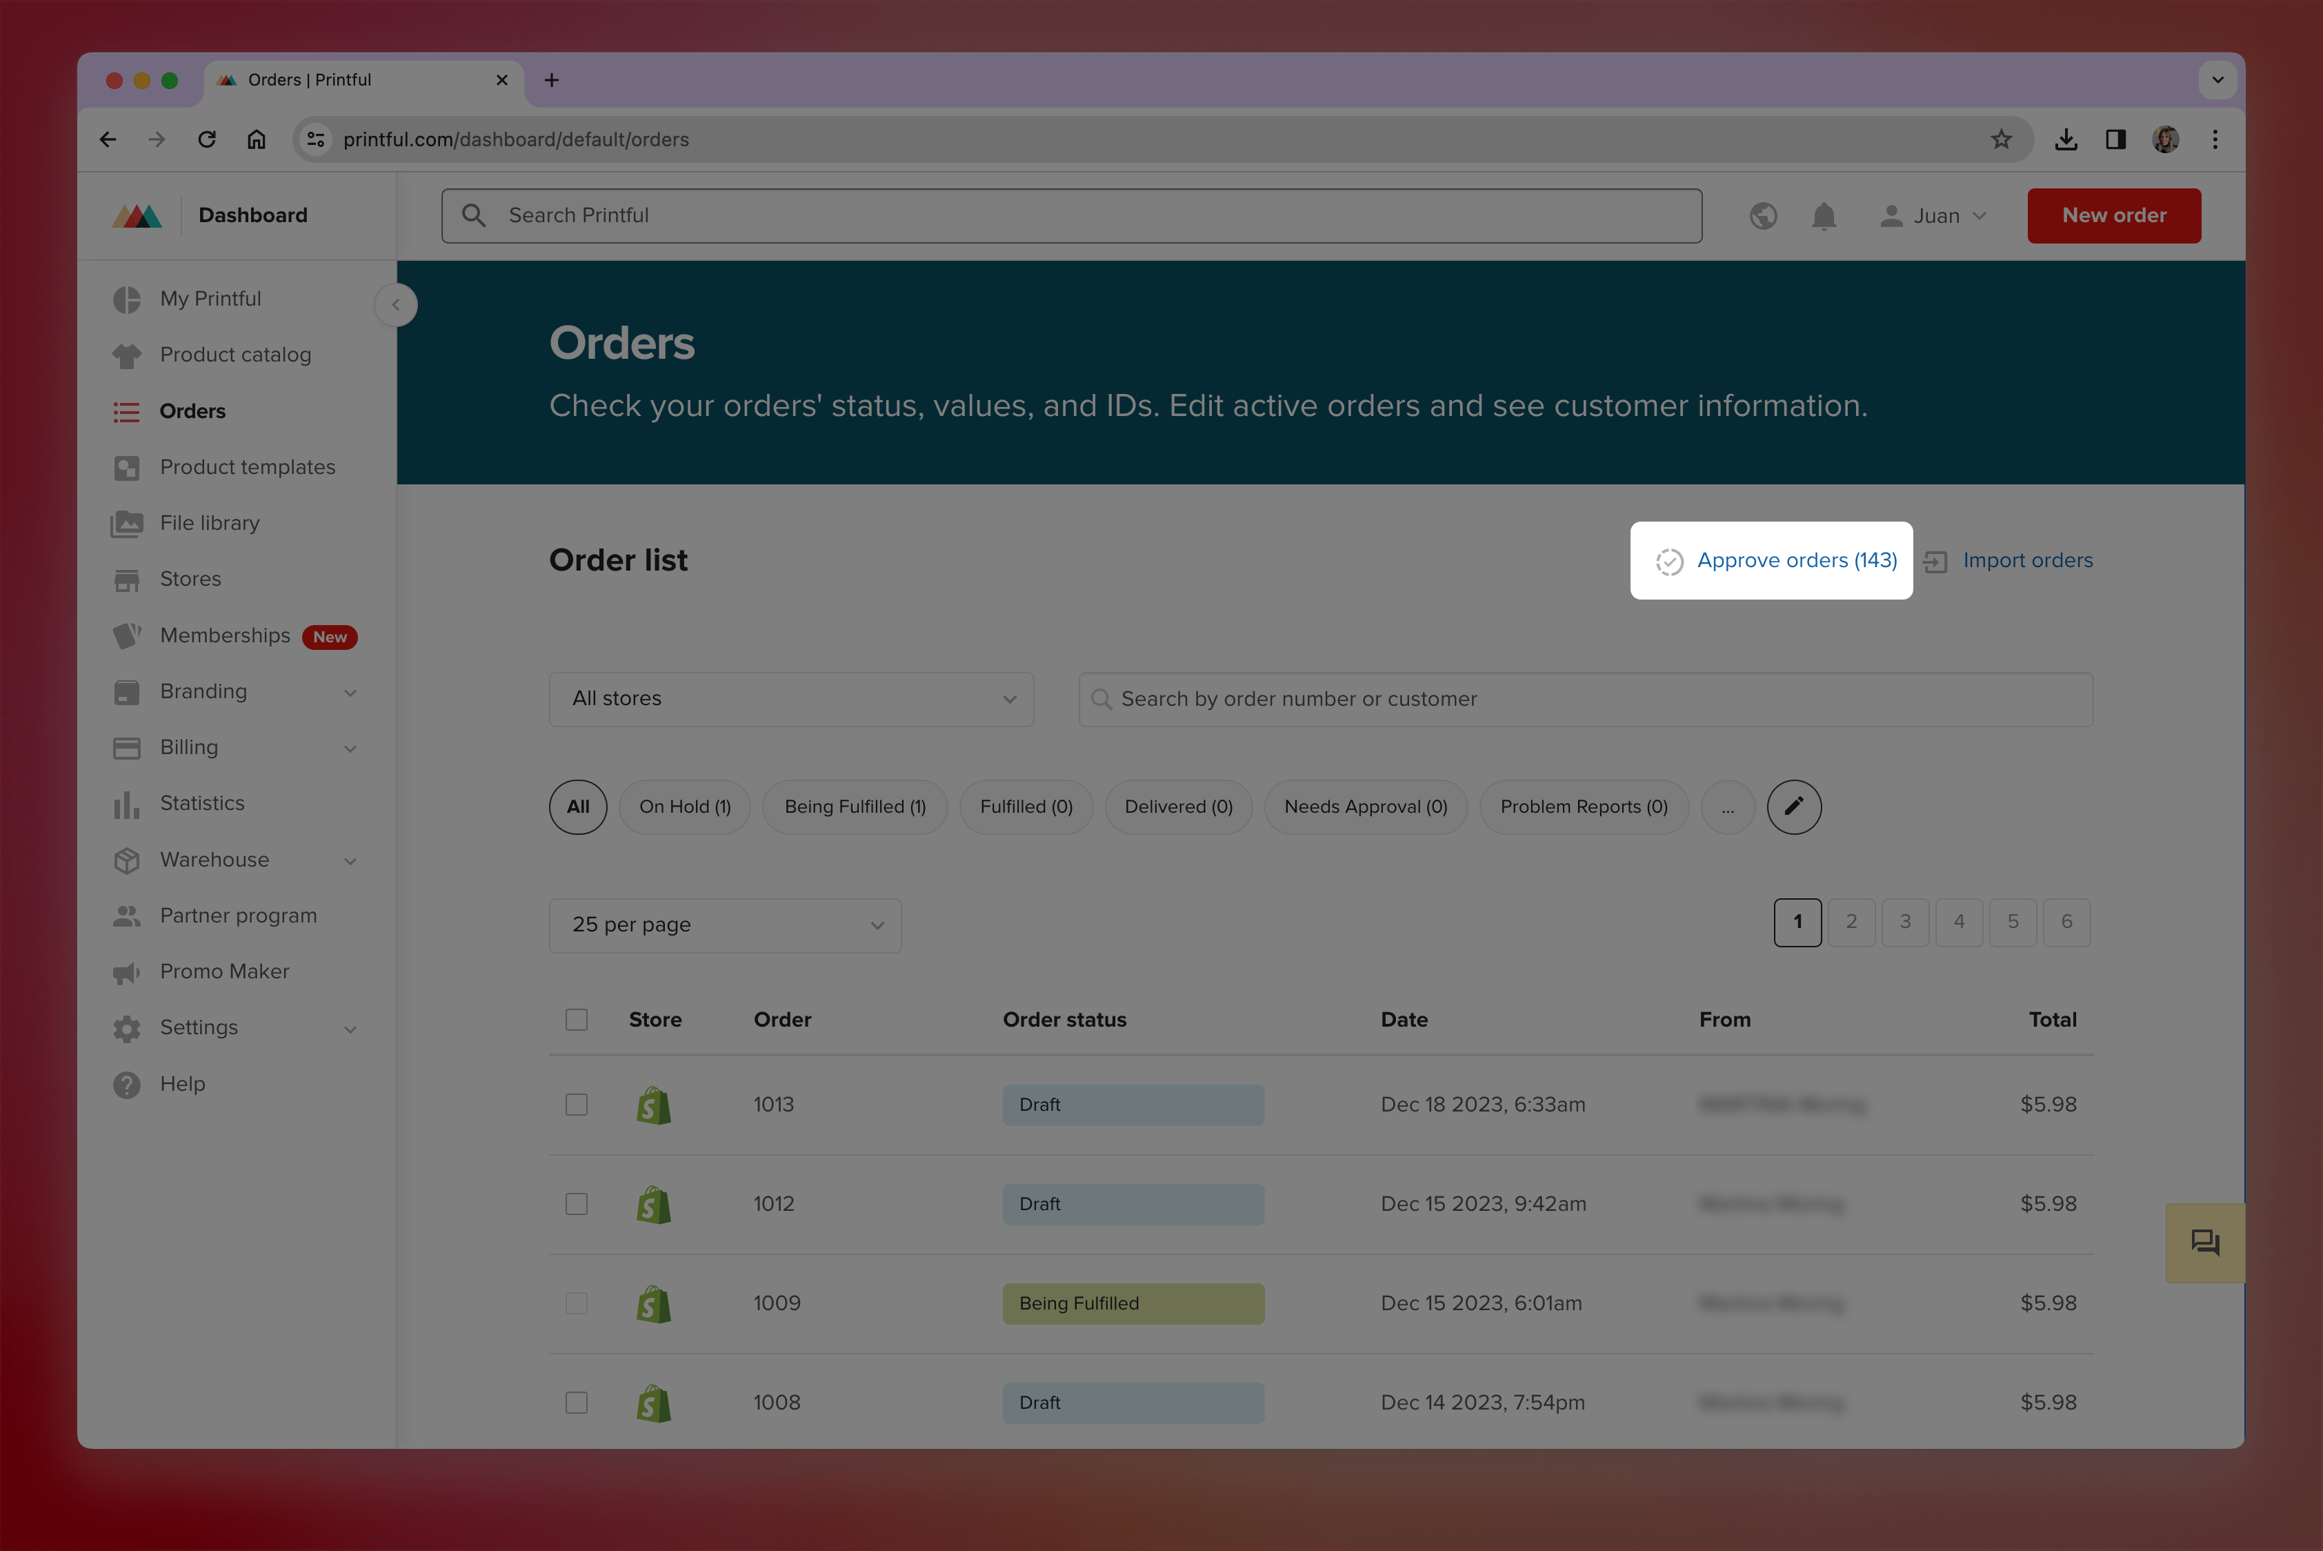The width and height of the screenshot is (2323, 1551).
Task: Open the All stores dropdown
Action: (x=791, y=700)
